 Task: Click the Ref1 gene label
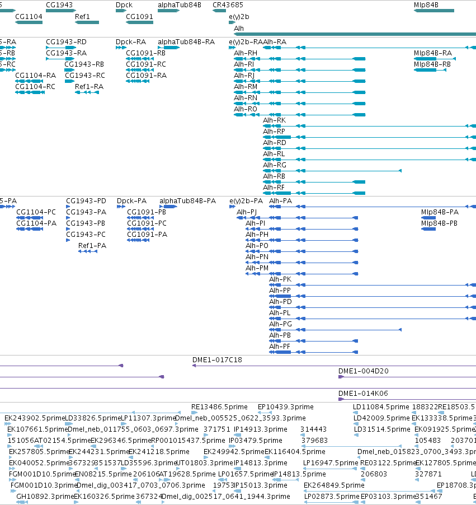tap(82, 16)
